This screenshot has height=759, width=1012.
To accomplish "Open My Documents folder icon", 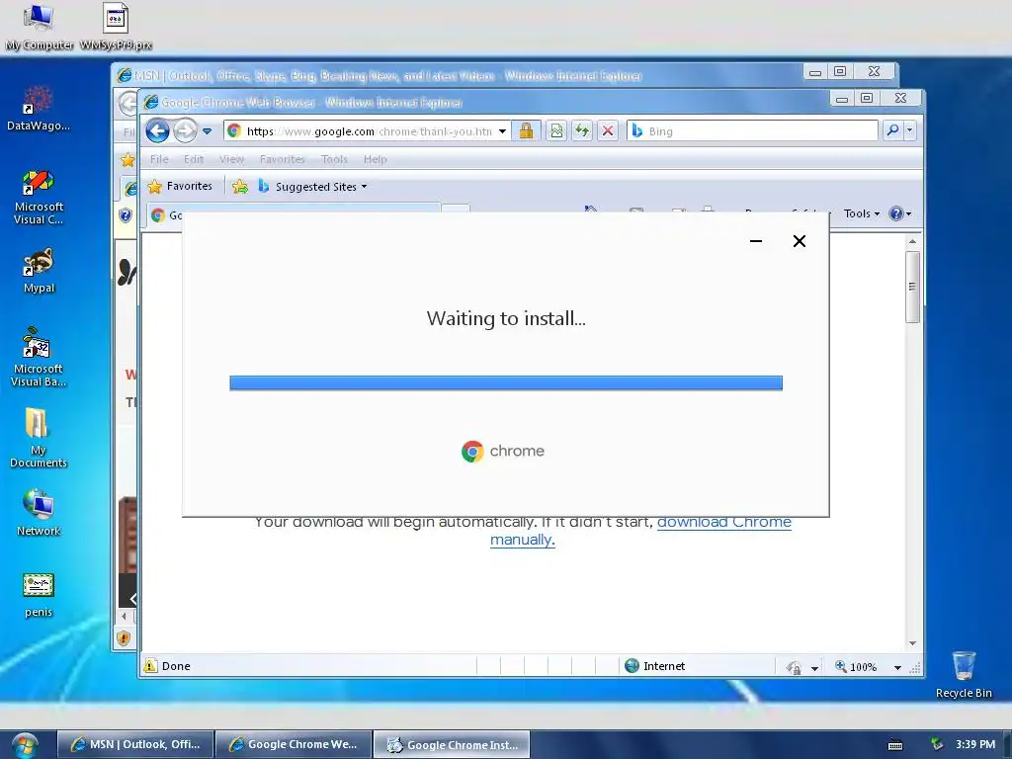I will (39, 437).
